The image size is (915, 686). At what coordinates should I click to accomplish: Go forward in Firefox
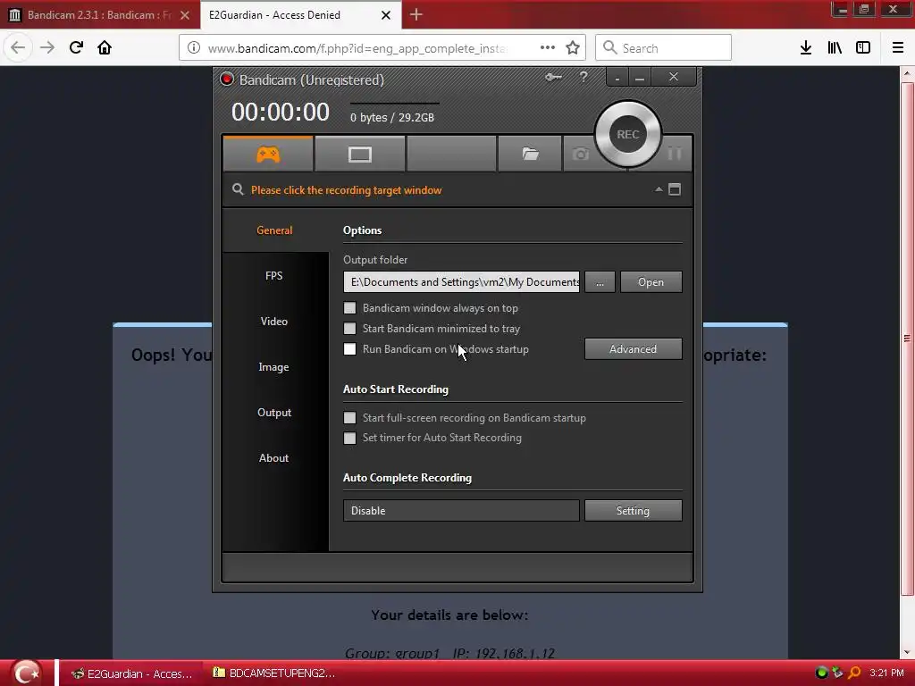[x=47, y=48]
